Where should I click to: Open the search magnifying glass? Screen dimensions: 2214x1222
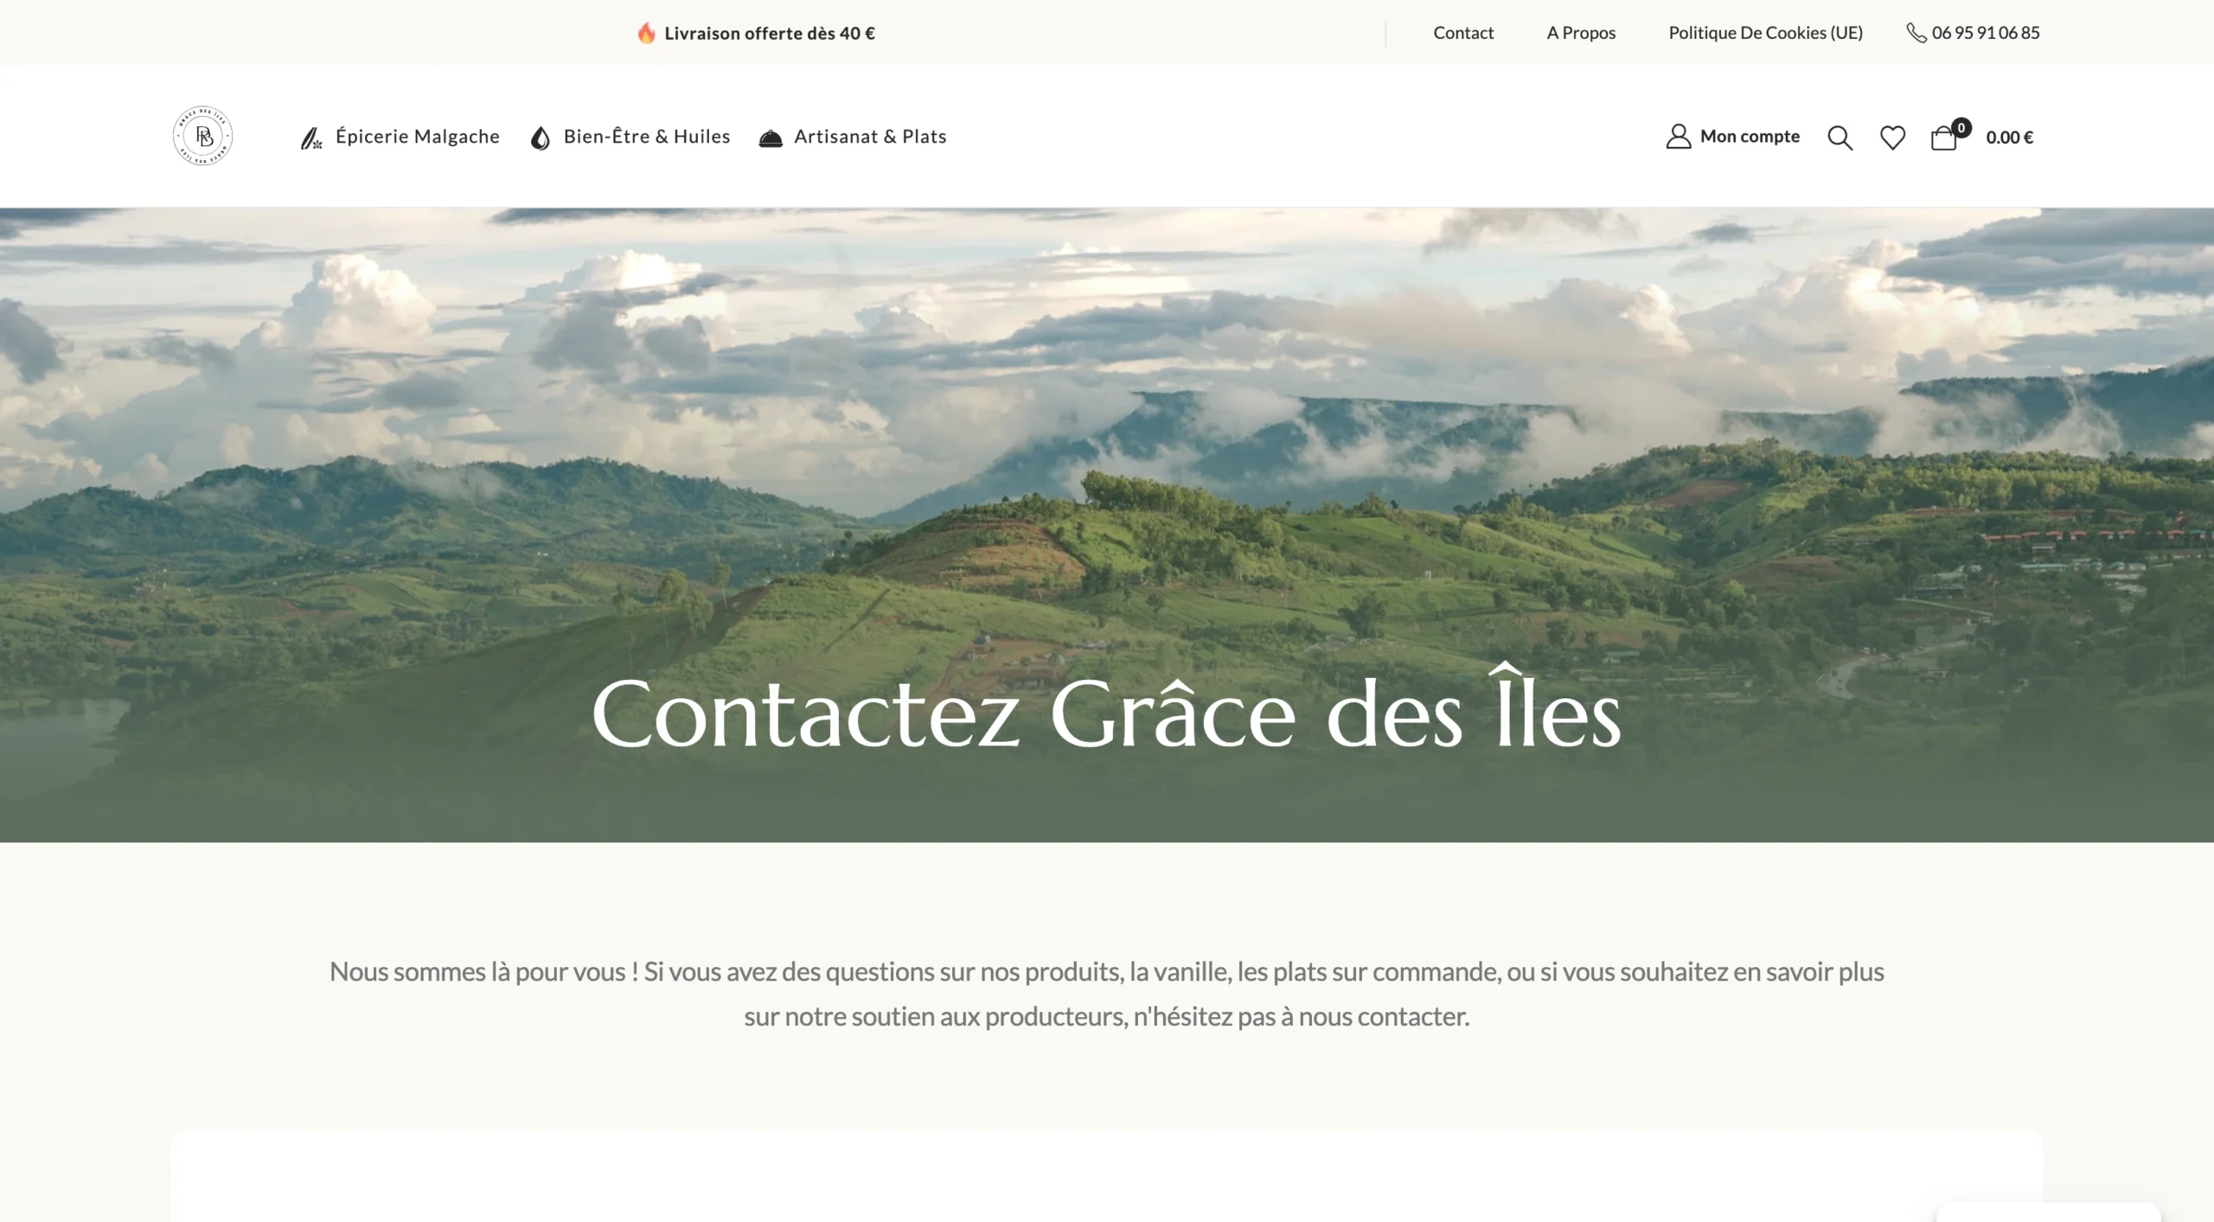[x=1840, y=138]
